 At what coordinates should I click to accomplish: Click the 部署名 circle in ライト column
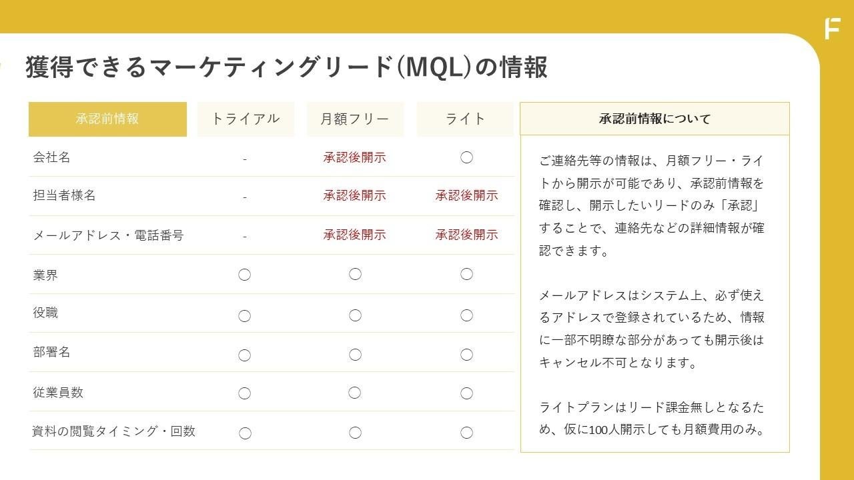point(466,355)
